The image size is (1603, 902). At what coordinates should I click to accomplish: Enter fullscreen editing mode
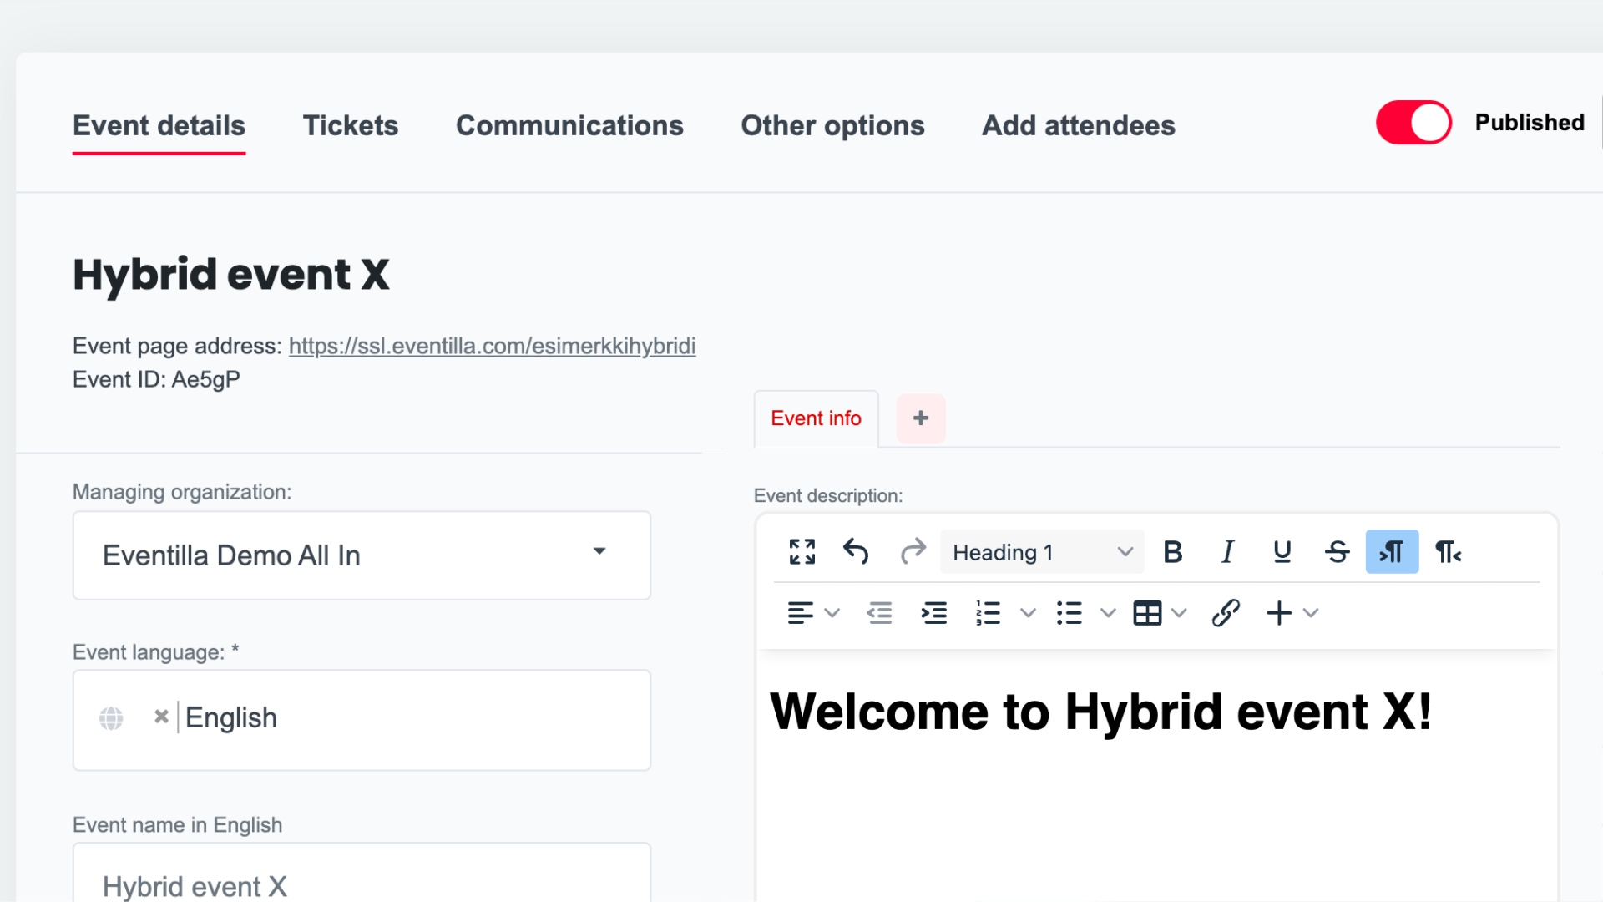(801, 551)
